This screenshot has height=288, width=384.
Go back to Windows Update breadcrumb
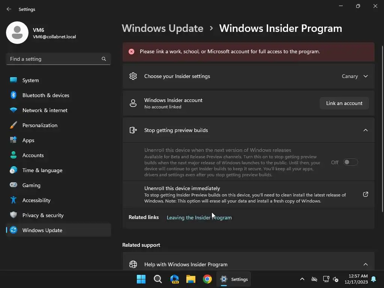pos(162,28)
